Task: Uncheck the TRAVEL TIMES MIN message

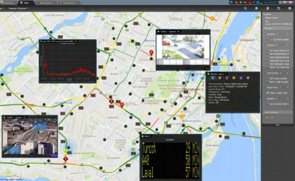Action: coord(268,93)
